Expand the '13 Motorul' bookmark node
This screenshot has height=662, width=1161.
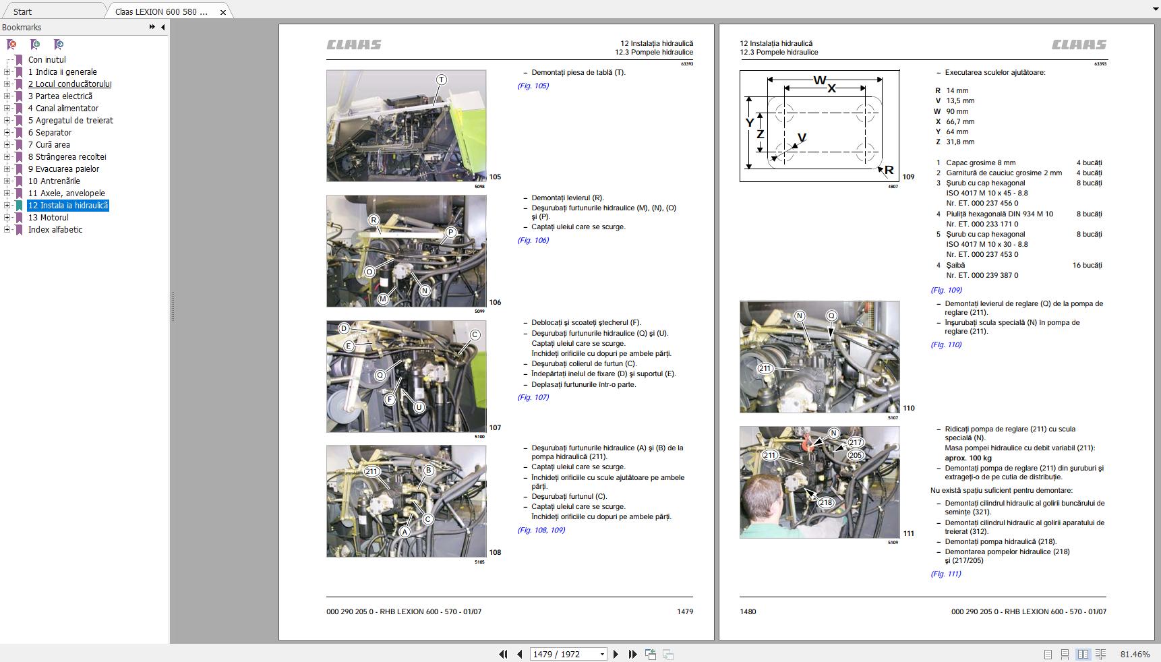[7, 218]
